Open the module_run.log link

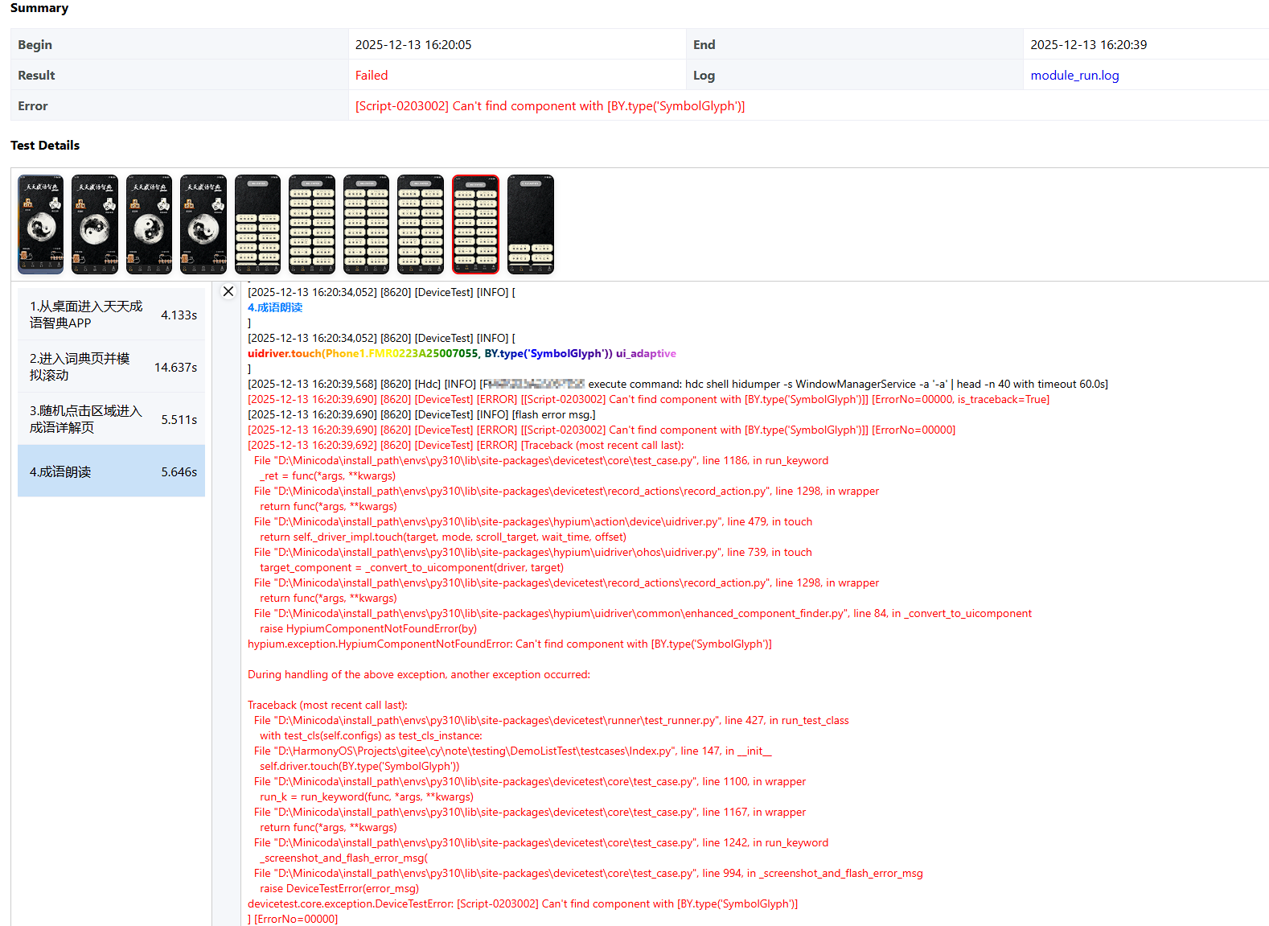(x=1074, y=76)
